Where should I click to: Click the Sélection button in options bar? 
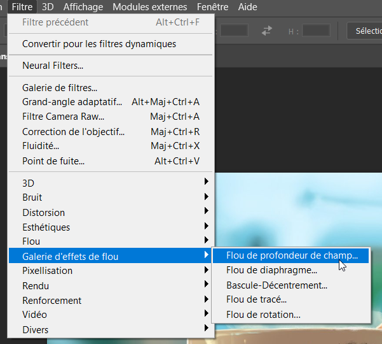(x=365, y=30)
